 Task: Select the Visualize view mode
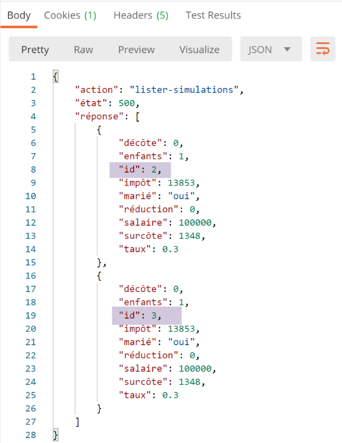199,49
